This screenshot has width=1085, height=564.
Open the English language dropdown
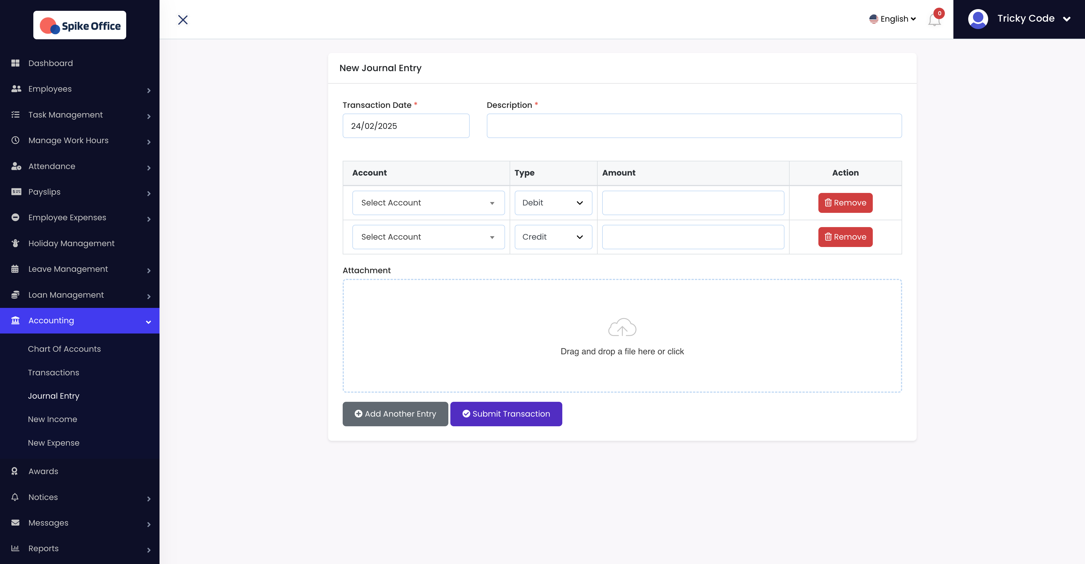pos(892,19)
